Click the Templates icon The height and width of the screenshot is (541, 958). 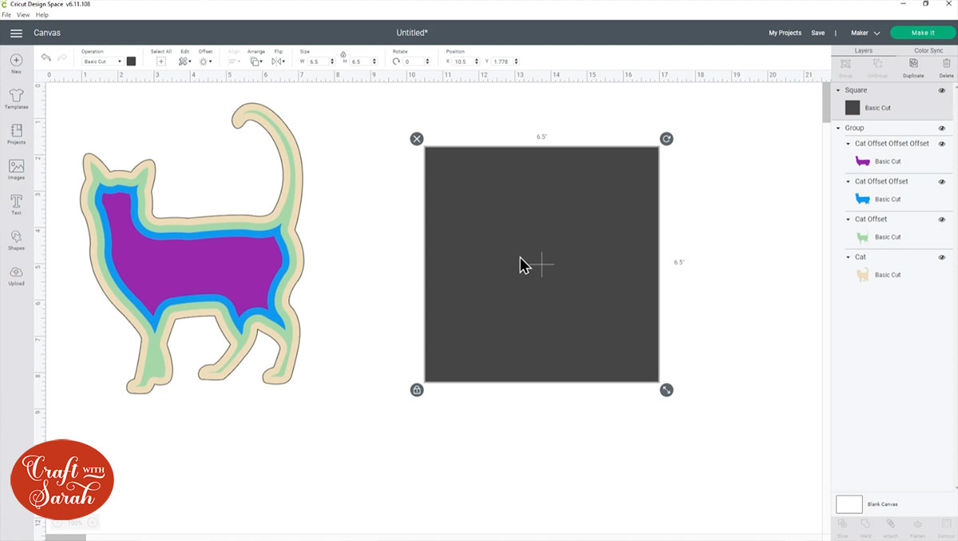pyautogui.click(x=16, y=97)
